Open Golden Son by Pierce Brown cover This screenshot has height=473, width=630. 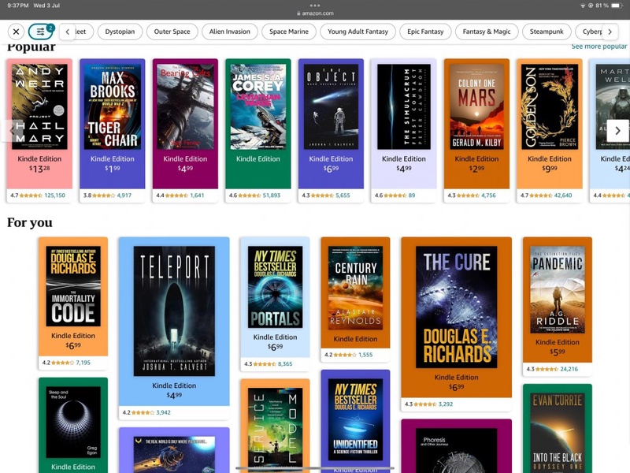550,106
